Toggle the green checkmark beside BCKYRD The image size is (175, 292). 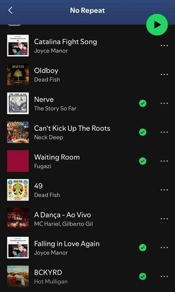[142, 277]
